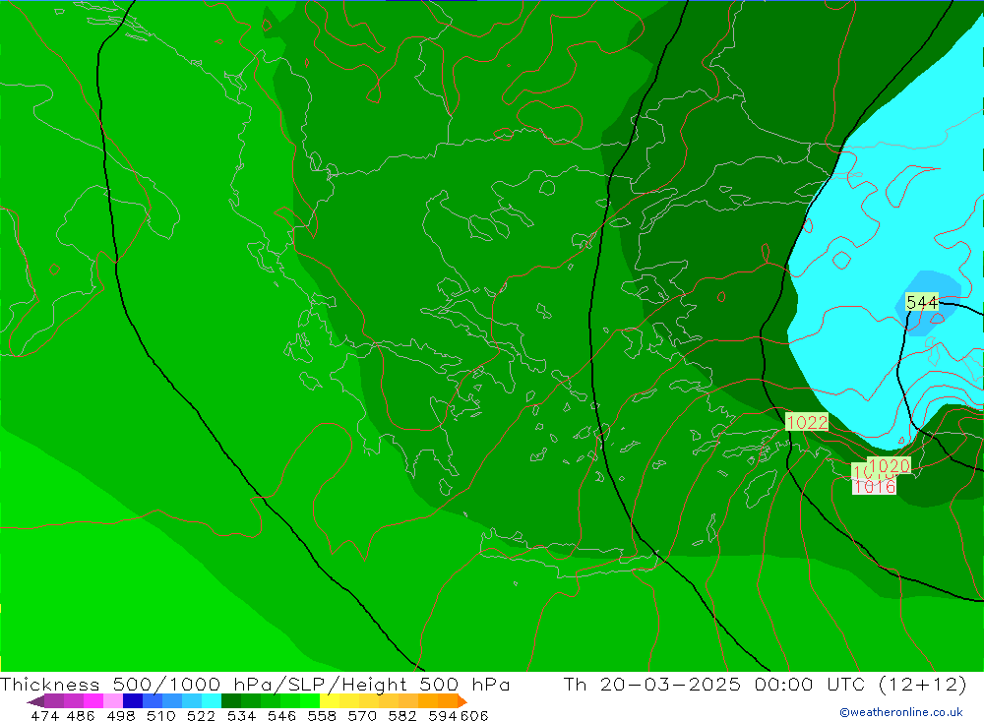Click the 544 height contour label
This screenshot has height=721, width=984.
pos(922,302)
